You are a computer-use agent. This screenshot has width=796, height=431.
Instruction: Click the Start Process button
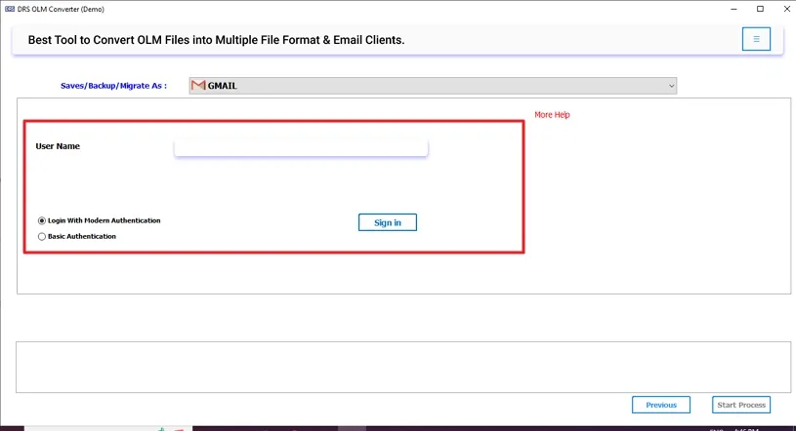[742, 405]
